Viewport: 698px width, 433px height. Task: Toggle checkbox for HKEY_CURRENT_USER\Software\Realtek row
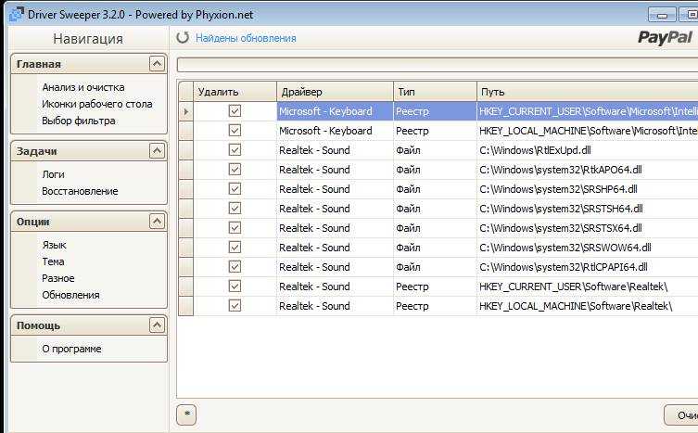235,286
